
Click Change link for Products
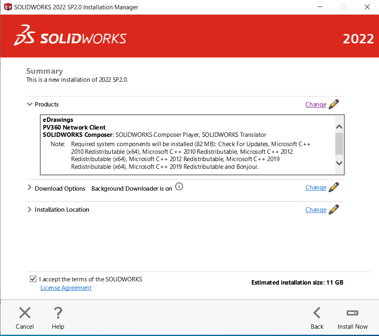pyautogui.click(x=316, y=104)
